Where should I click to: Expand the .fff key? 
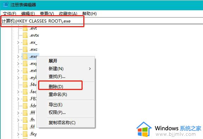pyautogui.click(x=18, y=113)
